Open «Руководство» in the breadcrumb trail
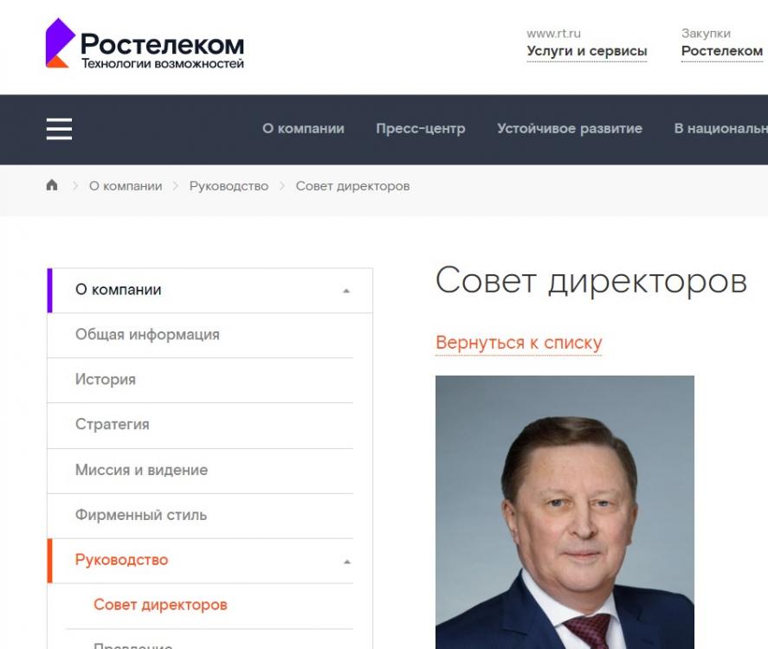This screenshot has width=768, height=649. (x=229, y=186)
